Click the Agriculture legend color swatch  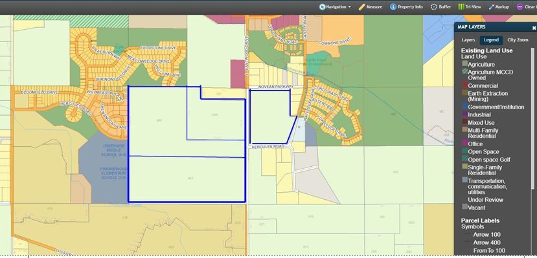464,63
